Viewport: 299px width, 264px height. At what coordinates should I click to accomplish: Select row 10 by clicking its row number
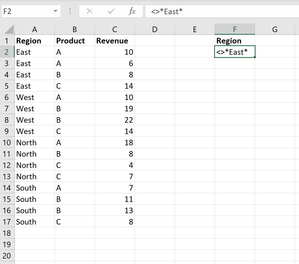(x=7, y=142)
